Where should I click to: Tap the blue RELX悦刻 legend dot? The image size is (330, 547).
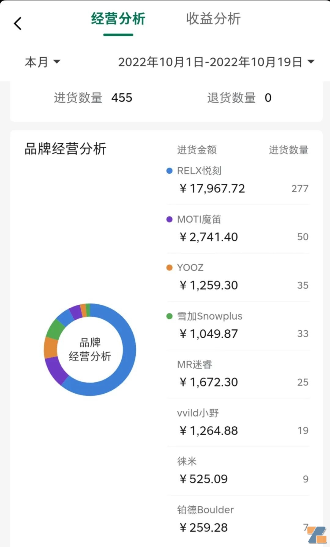click(x=169, y=171)
